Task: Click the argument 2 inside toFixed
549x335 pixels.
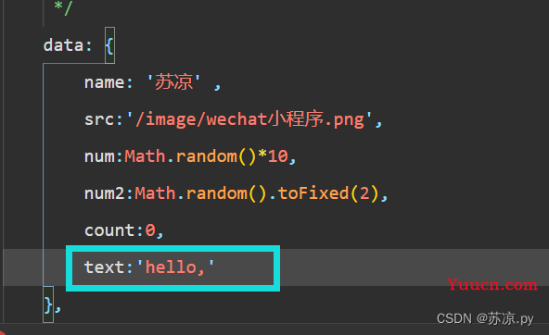Action: (364, 193)
